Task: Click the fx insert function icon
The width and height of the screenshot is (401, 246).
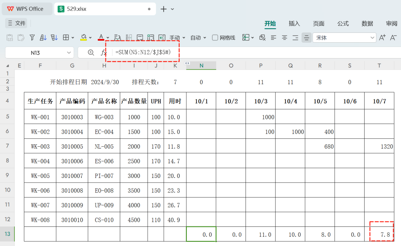Action: (103, 53)
